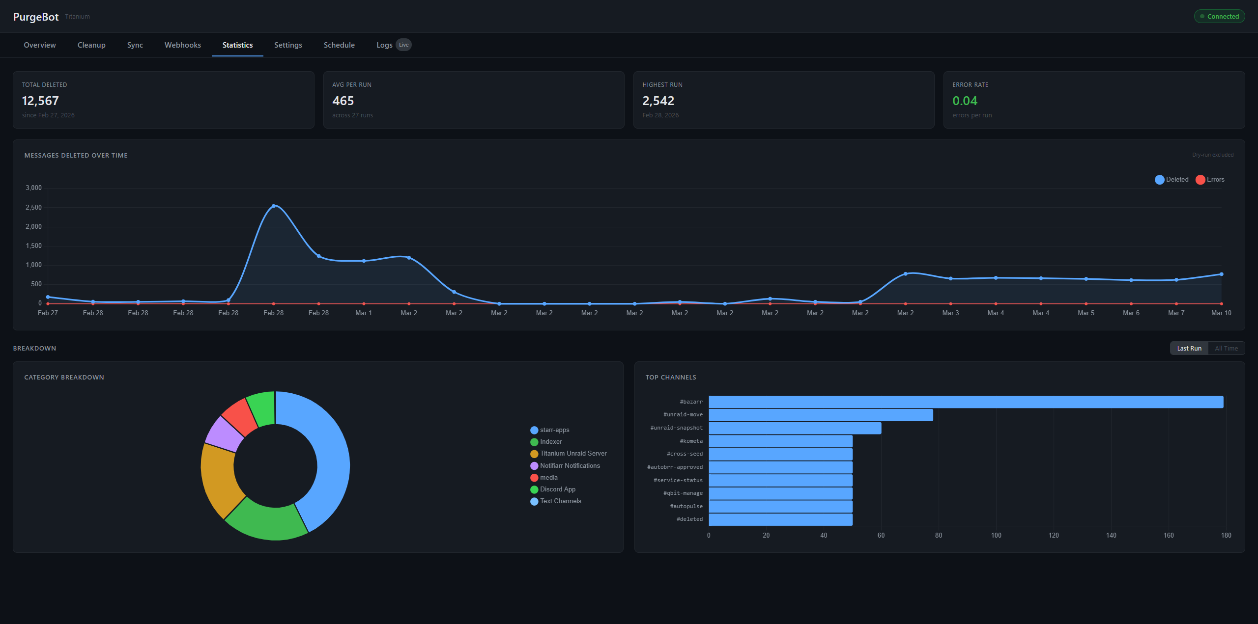Screen dimensions: 1258x624
Task: Click the #autobrr-approved bar
Action: click(x=781, y=467)
